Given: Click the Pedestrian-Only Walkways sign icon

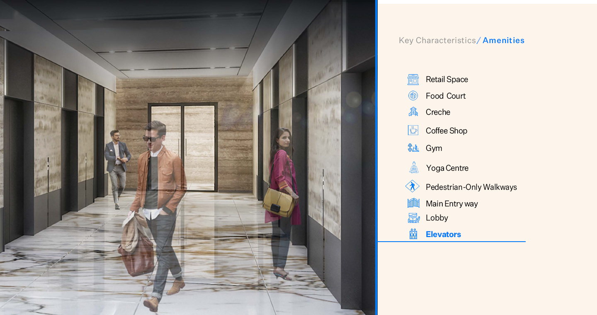Looking at the screenshot, I should click(x=412, y=186).
